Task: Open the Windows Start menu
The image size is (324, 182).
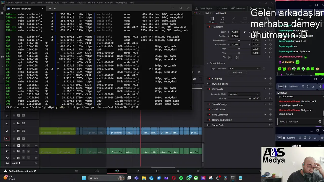Action: (84, 178)
